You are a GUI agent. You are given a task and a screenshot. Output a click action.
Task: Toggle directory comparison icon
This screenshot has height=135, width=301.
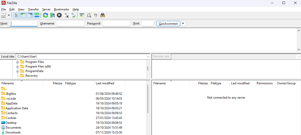coord(89,15)
